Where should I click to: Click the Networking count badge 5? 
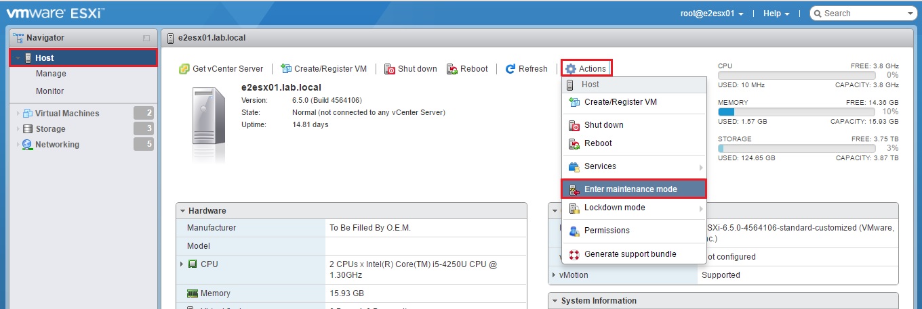pyautogui.click(x=144, y=144)
